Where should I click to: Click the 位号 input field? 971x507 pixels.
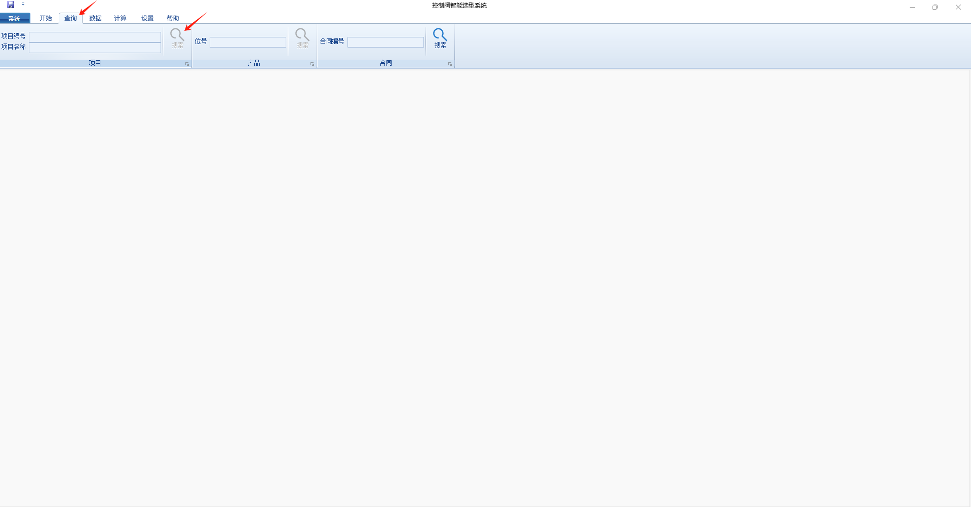tap(248, 43)
